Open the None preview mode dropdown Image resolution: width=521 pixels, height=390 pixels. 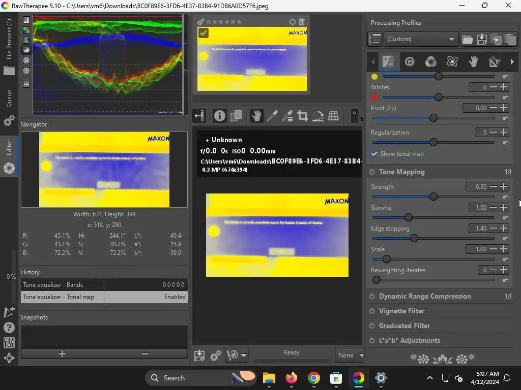[350, 355]
